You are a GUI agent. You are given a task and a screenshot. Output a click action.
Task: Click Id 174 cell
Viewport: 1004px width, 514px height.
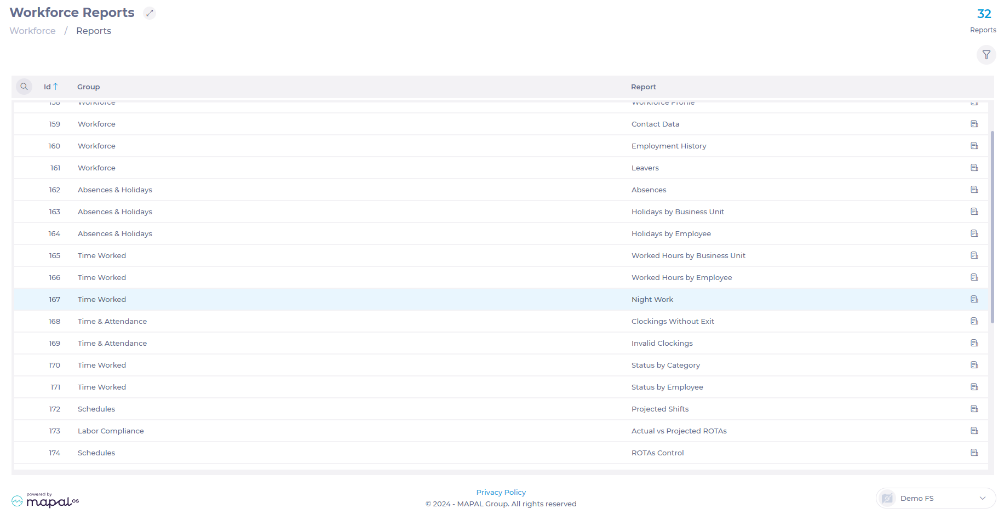(54, 453)
